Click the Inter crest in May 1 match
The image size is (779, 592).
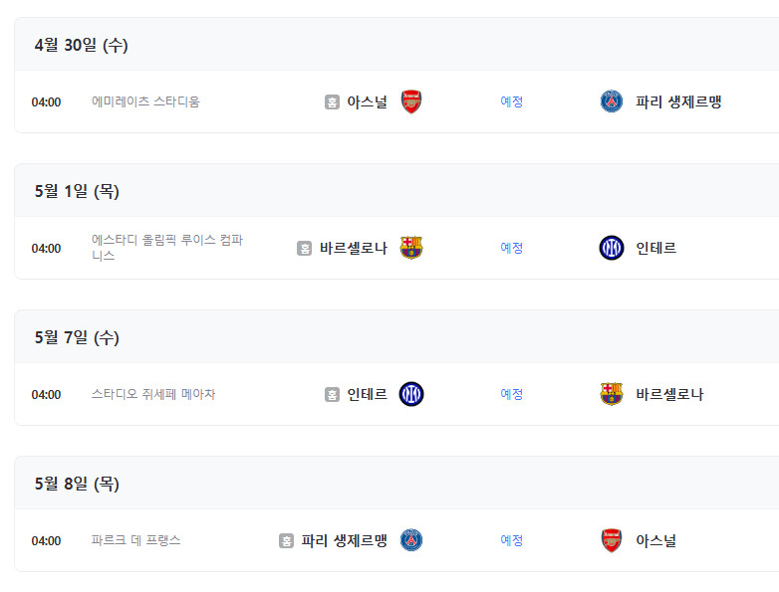tap(612, 248)
